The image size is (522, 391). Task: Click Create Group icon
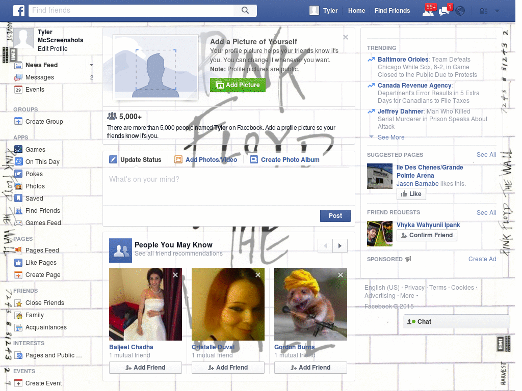point(19,122)
